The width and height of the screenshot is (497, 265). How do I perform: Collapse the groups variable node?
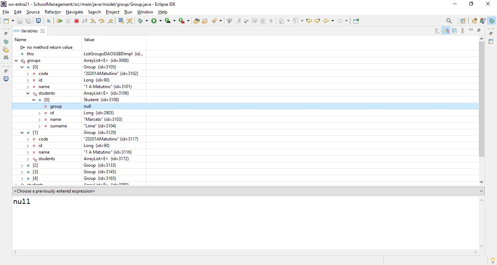tap(16, 60)
